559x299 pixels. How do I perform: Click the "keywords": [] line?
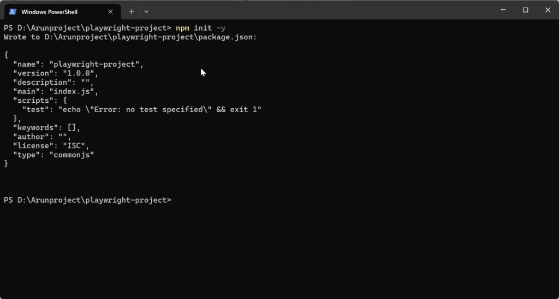click(46, 127)
